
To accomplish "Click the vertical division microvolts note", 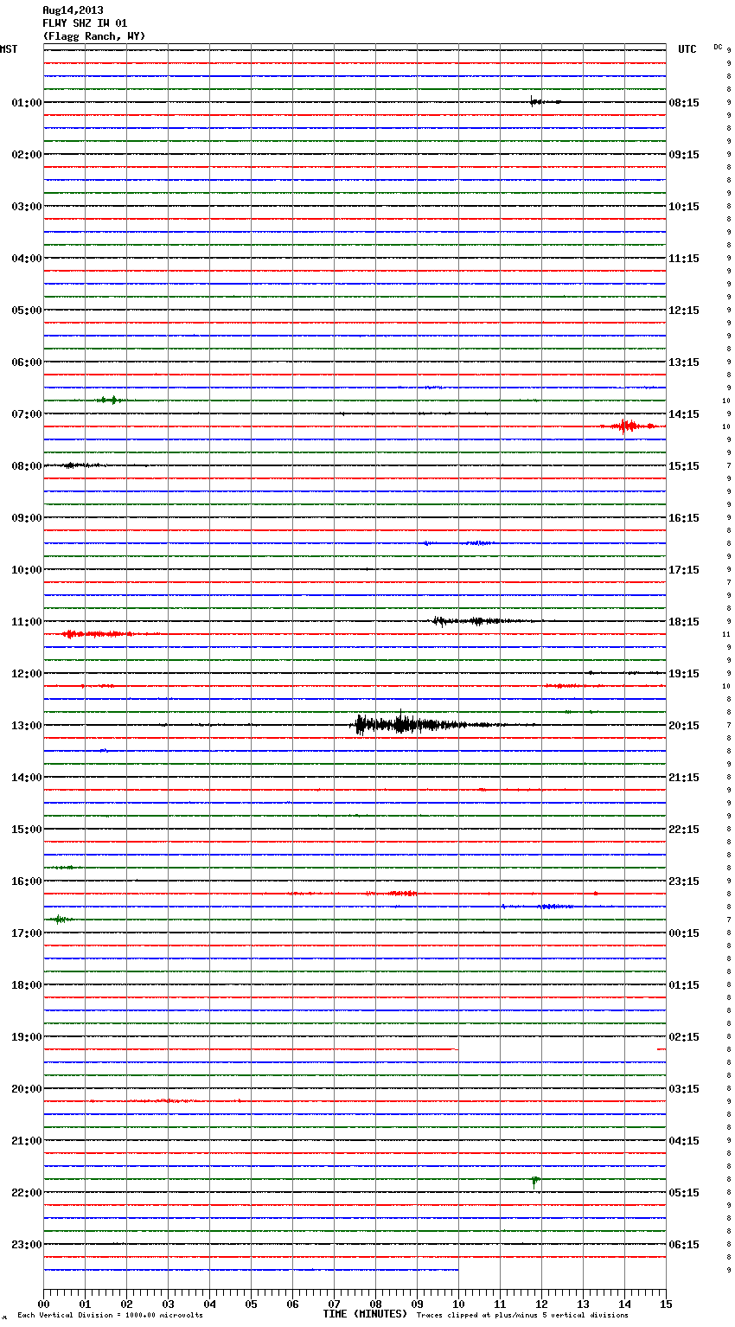I will click(110, 1316).
